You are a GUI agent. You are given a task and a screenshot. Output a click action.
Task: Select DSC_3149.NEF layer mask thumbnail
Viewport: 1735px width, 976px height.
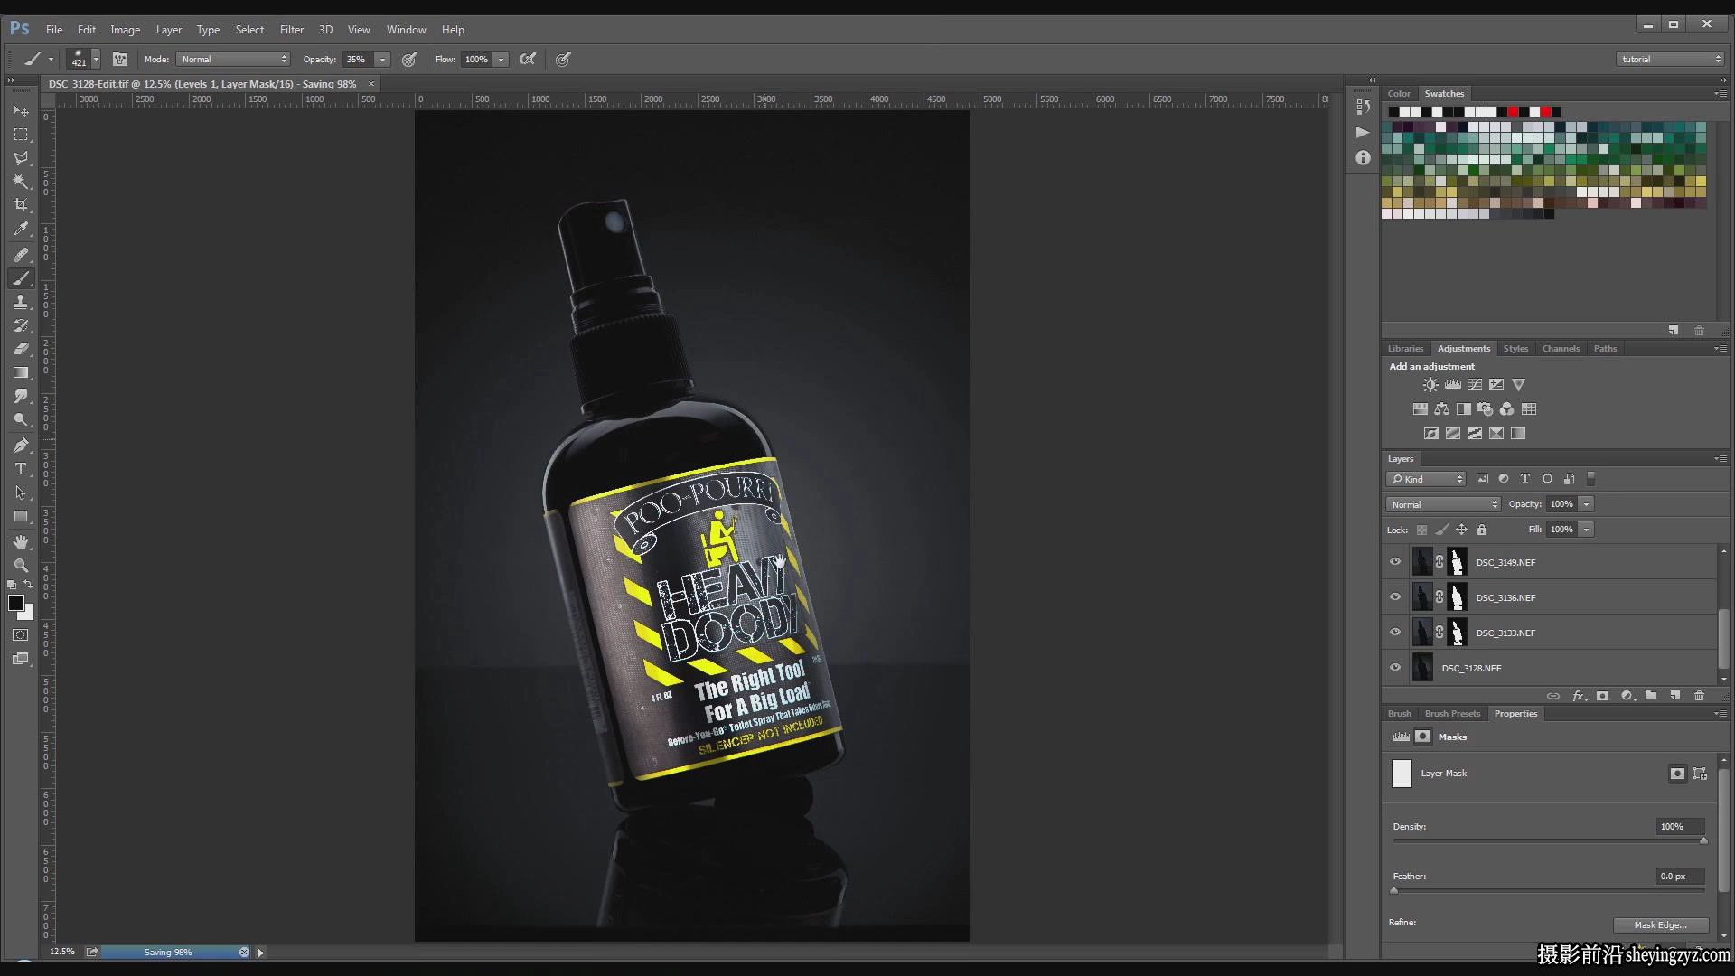(x=1457, y=562)
